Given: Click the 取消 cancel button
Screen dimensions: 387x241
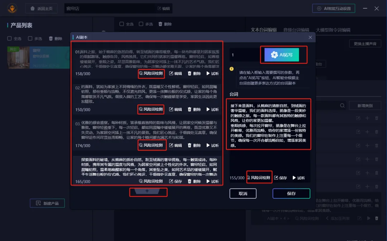Looking at the screenshot, I should point(243,193).
